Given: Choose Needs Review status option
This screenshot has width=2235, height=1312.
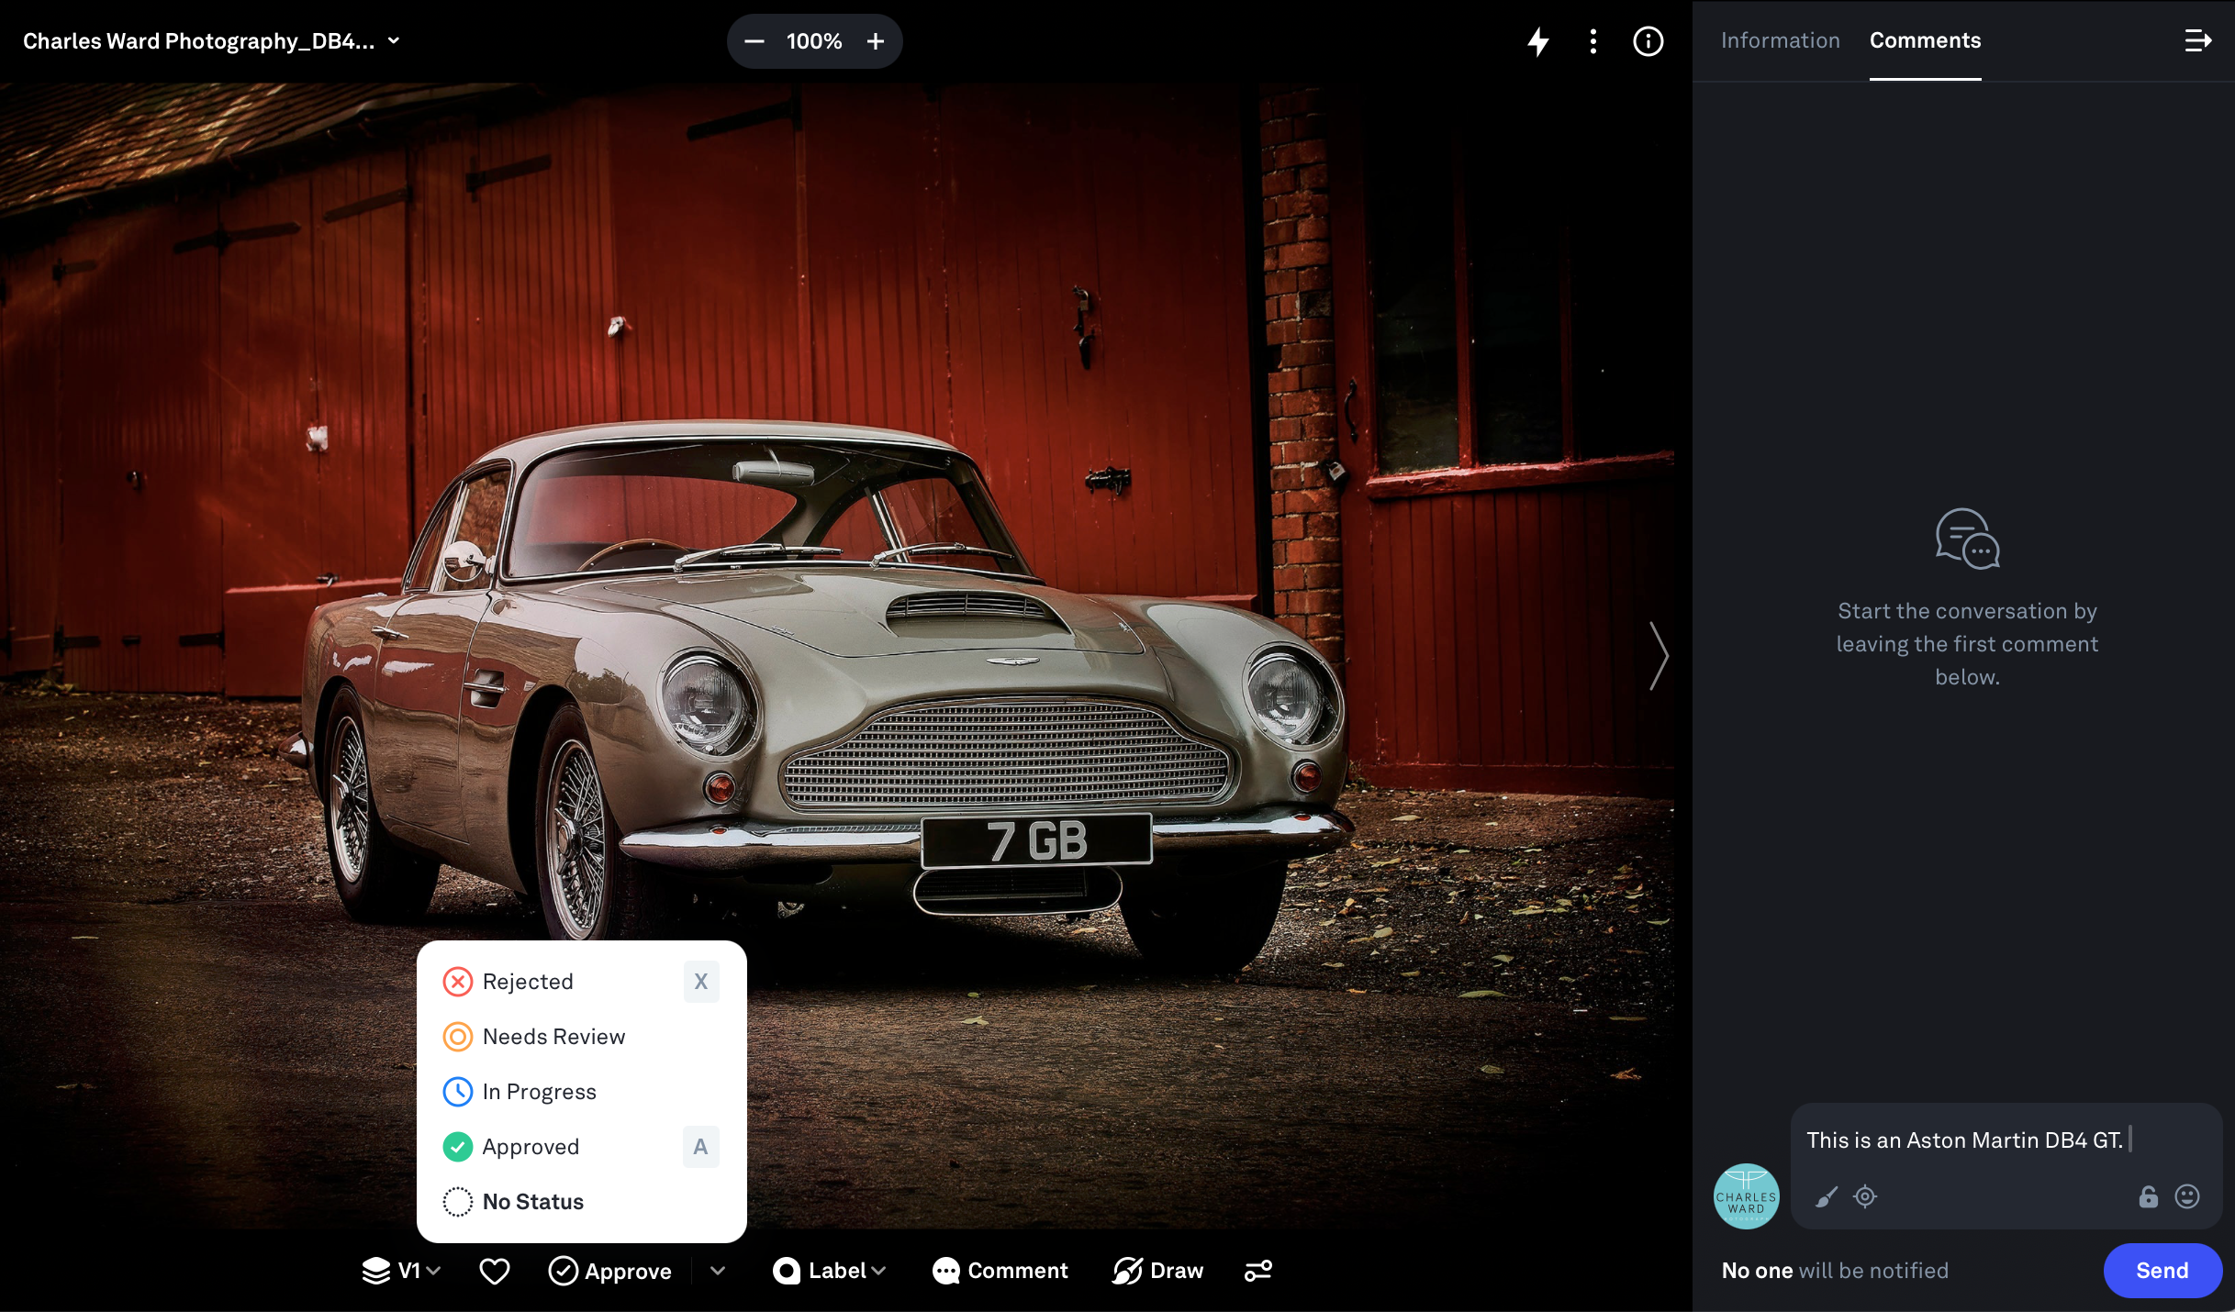Looking at the screenshot, I should click(x=582, y=1037).
